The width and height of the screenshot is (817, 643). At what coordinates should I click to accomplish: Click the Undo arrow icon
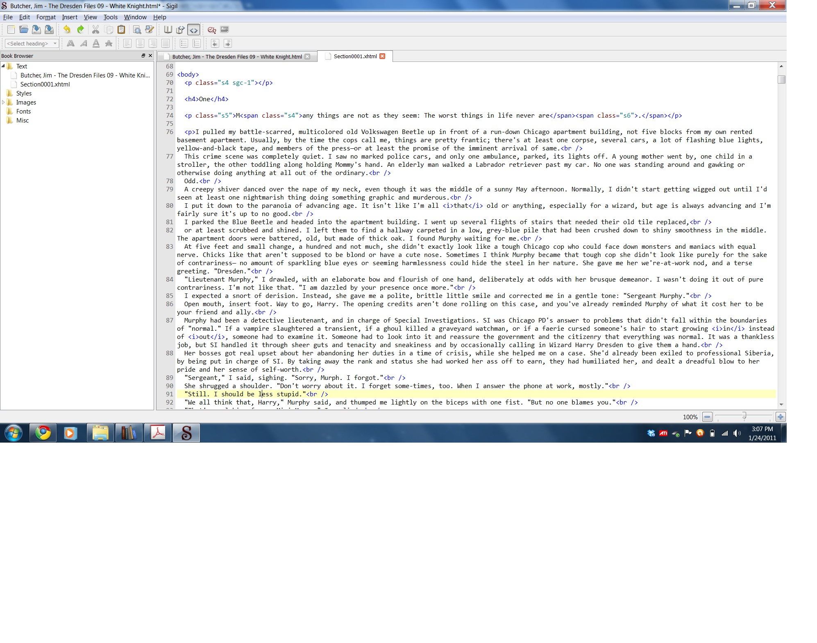[x=67, y=30]
